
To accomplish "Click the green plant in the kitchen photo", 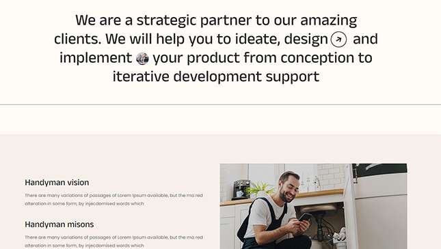I will point(260,188).
